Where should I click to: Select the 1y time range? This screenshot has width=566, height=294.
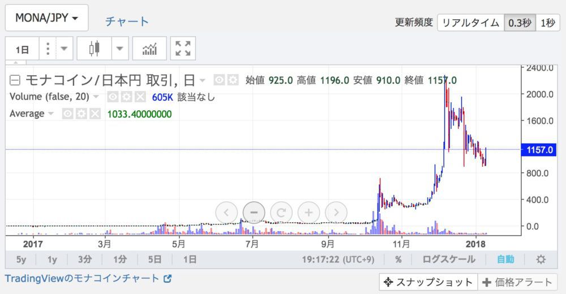(x=52, y=260)
